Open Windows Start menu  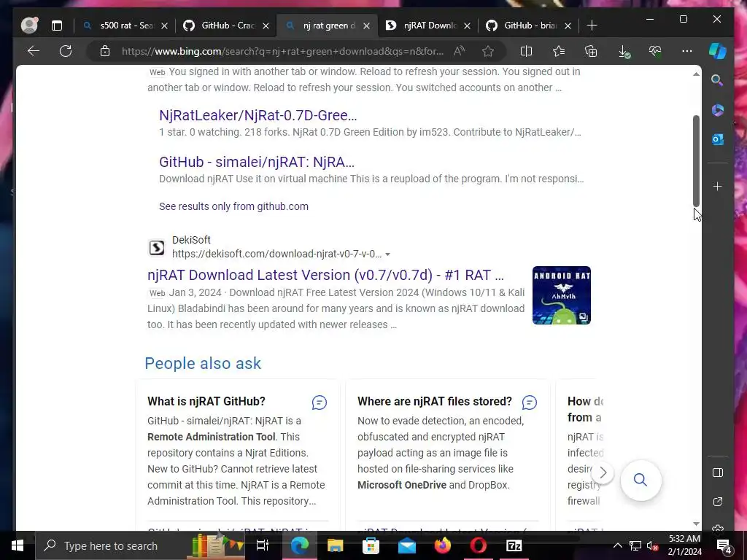coord(18,545)
